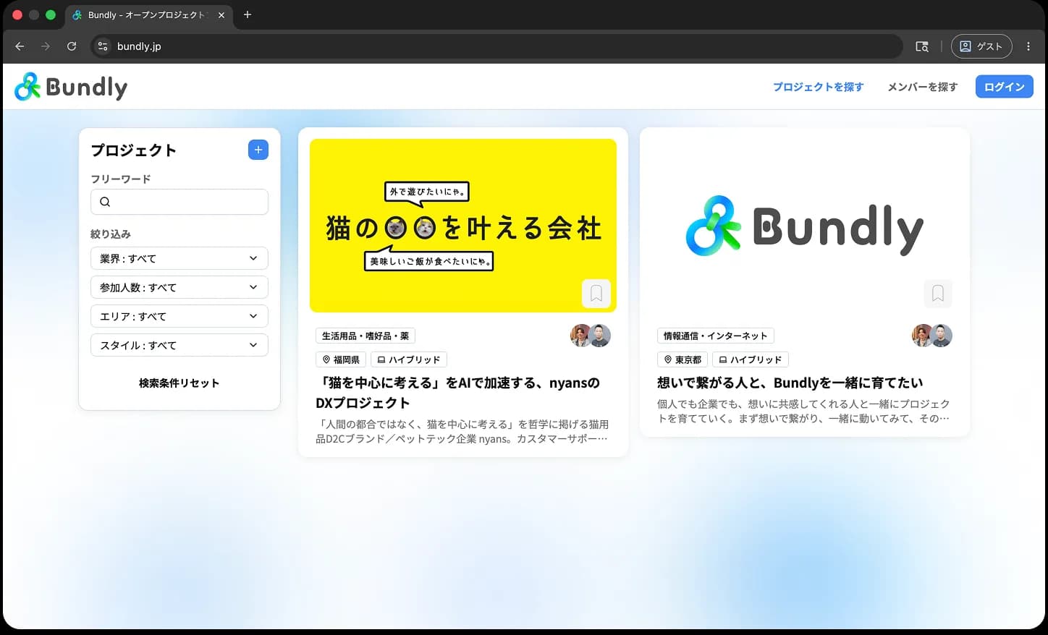Open the tab search icon in the toolbar
The width and height of the screenshot is (1048, 635).
(x=922, y=46)
